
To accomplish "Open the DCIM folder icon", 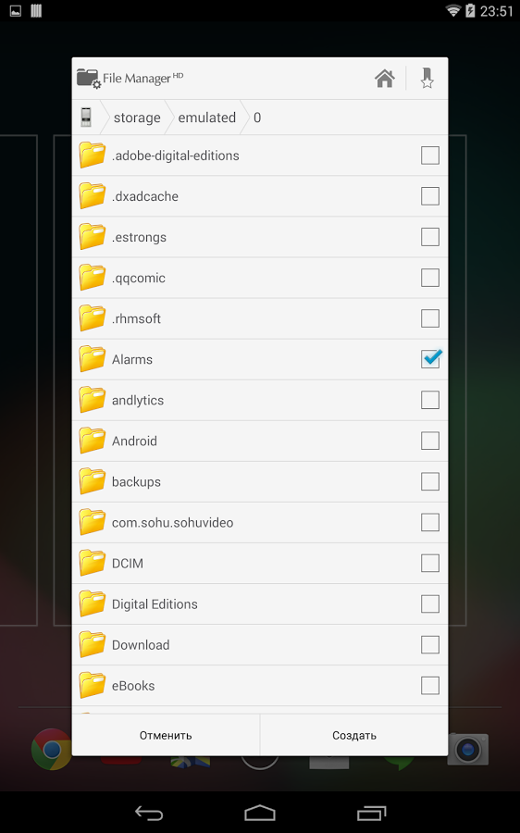I will tap(92, 563).
